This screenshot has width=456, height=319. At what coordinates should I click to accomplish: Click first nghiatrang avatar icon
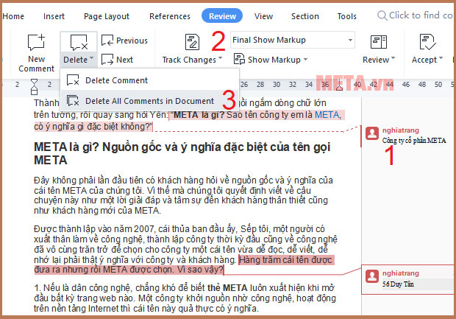(372, 133)
